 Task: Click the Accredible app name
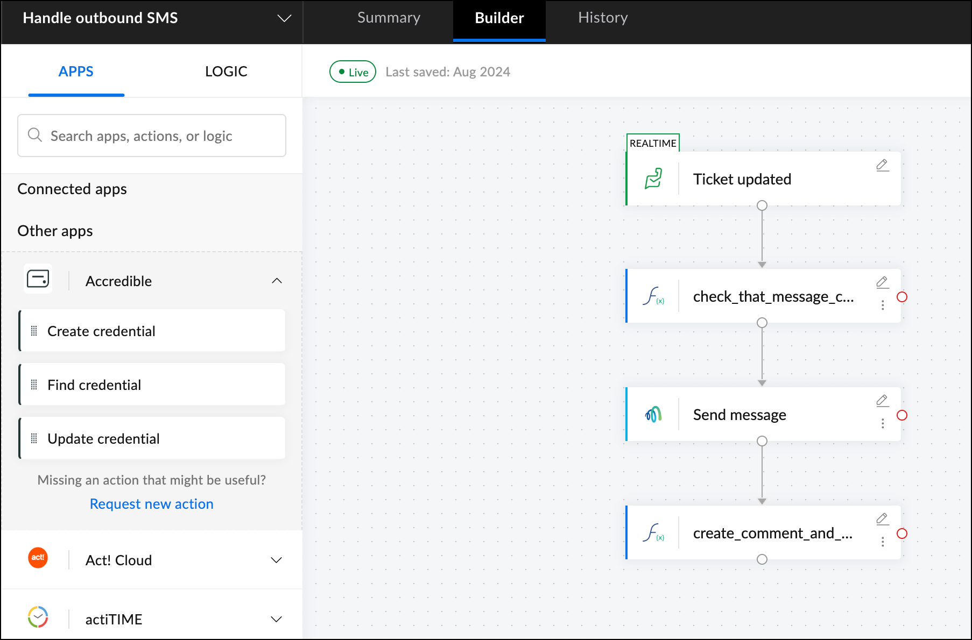[x=119, y=281]
